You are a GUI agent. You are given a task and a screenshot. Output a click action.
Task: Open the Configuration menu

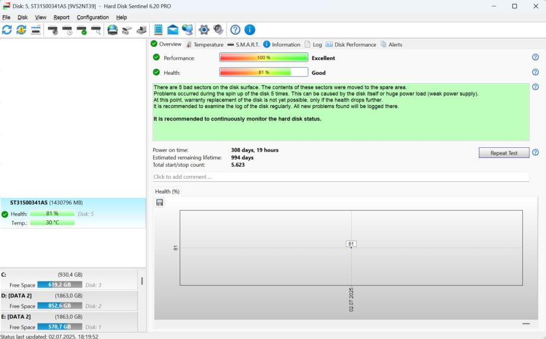coord(93,17)
